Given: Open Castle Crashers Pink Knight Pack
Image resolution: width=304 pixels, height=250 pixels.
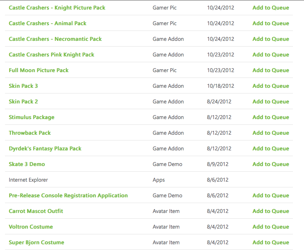Looking at the screenshot, I should pyautogui.click(x=51, y=55).
